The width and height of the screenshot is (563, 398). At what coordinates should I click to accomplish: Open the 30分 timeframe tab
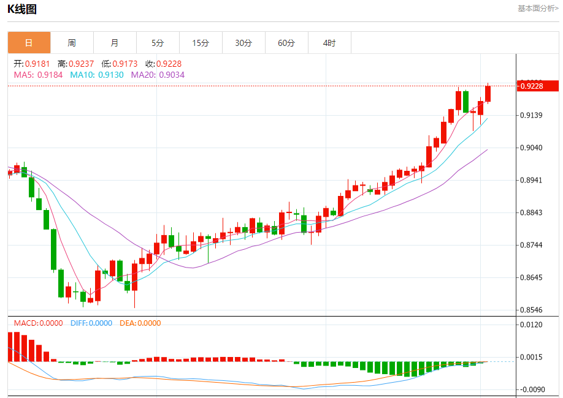tap(243, 43)
